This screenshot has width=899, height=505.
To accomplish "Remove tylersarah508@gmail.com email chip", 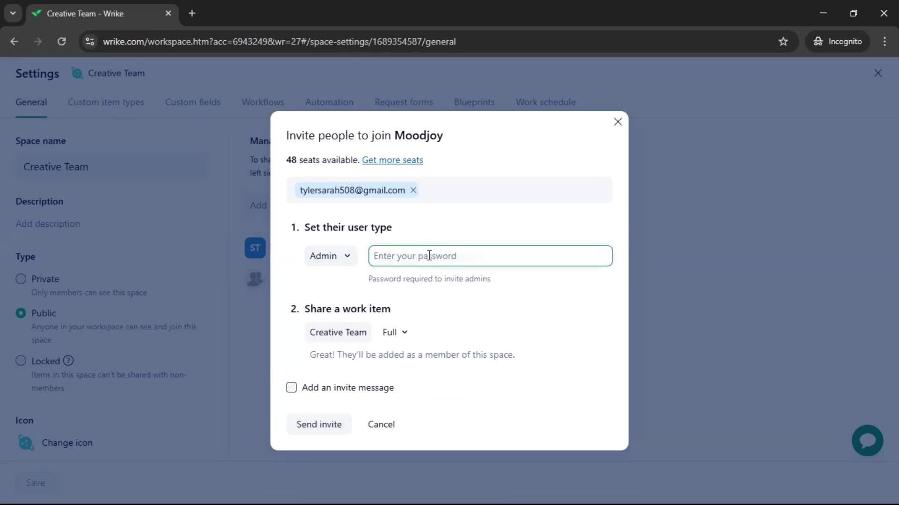I will 413,190.
